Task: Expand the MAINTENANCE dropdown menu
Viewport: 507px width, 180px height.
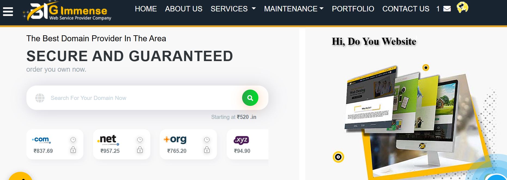Action: coord(294,9)
